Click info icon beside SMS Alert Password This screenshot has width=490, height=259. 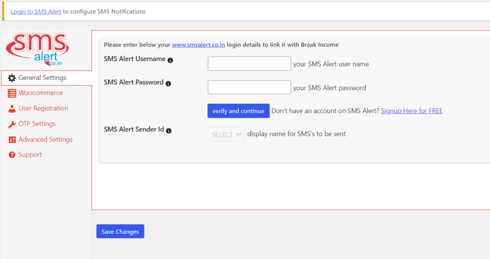(168, 83)
